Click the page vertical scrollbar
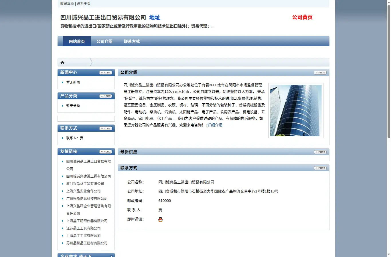The width and height of the screenshot is (391, 257). coord(389,71)
